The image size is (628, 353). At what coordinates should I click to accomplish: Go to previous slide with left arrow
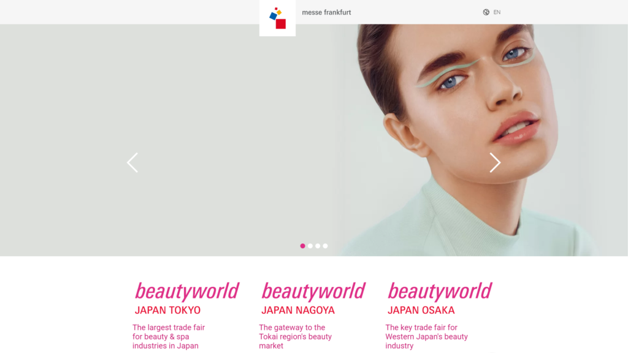tap(132, 162)
